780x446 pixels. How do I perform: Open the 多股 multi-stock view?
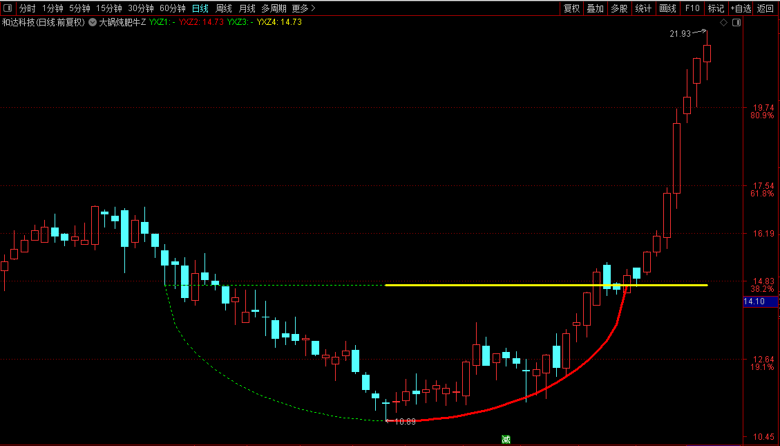tap(619, 8)
